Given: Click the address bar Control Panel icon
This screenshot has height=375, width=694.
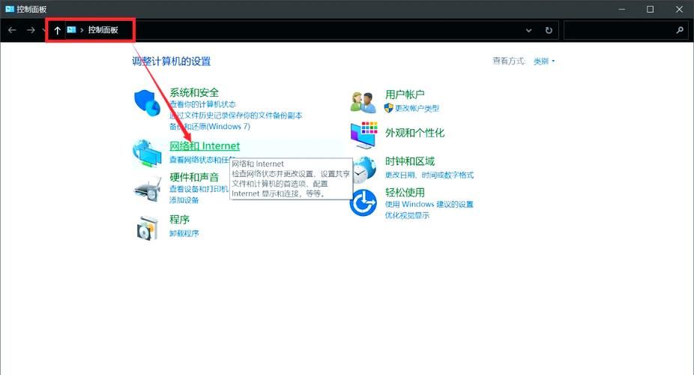Looking at the screenshot, I should (x=71, y=30).
